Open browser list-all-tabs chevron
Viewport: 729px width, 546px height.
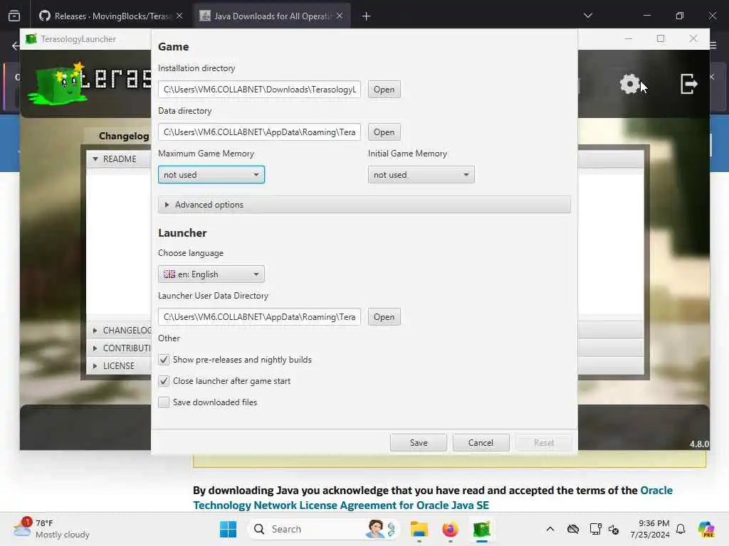[588, 16]
